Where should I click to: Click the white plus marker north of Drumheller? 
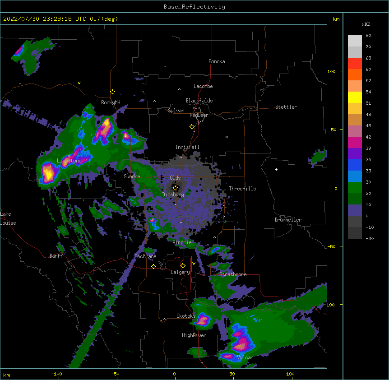click(276, 169)
